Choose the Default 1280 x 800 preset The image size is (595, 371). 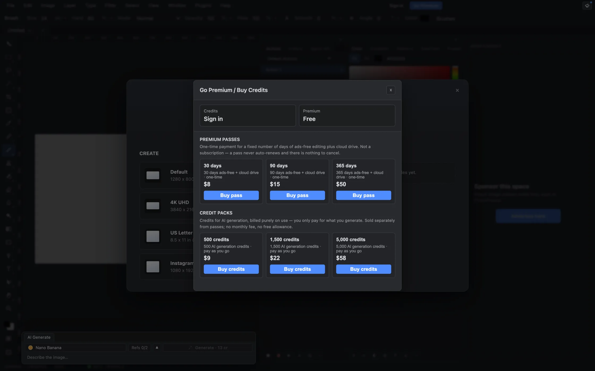point(167,175)
